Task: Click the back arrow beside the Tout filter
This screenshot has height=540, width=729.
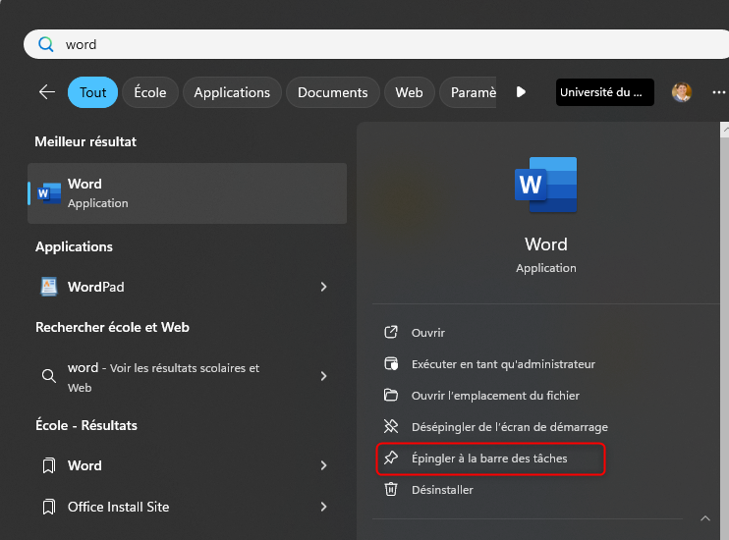Action: point(46,92)
